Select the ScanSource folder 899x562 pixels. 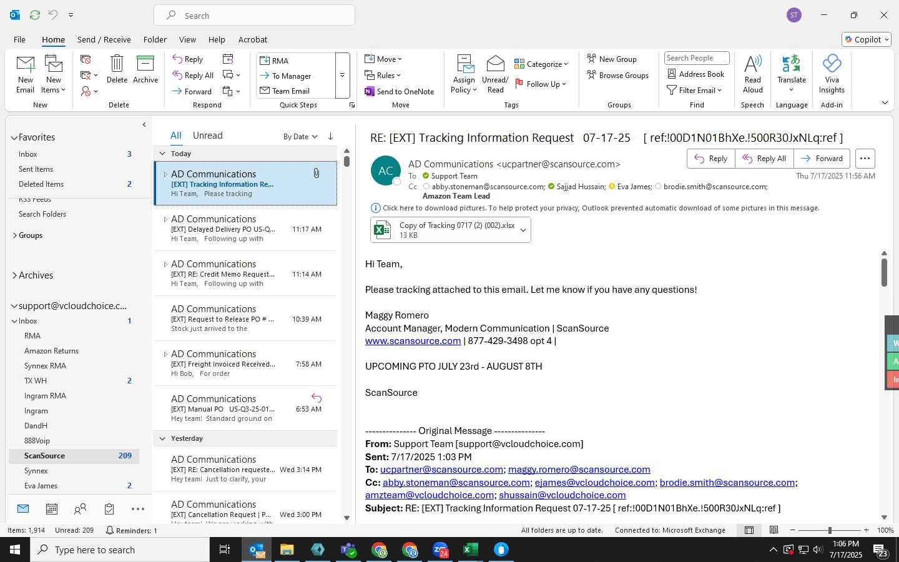pyautogui.click(x=74, y=456)
